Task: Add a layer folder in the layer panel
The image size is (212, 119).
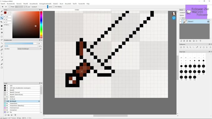Action: click(190, 41)
